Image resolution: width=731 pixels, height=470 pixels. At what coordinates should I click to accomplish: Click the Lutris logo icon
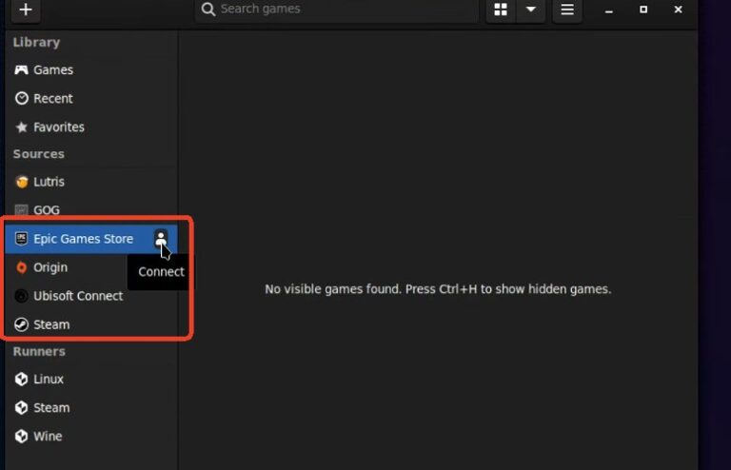pos(22,181)
